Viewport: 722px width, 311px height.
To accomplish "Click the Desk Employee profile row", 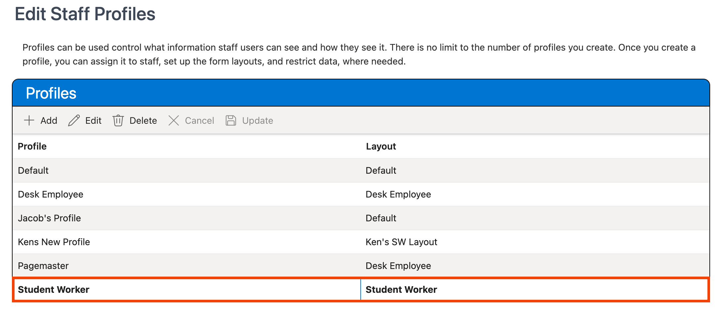I will pyautogui.click(x=51, y=194).
